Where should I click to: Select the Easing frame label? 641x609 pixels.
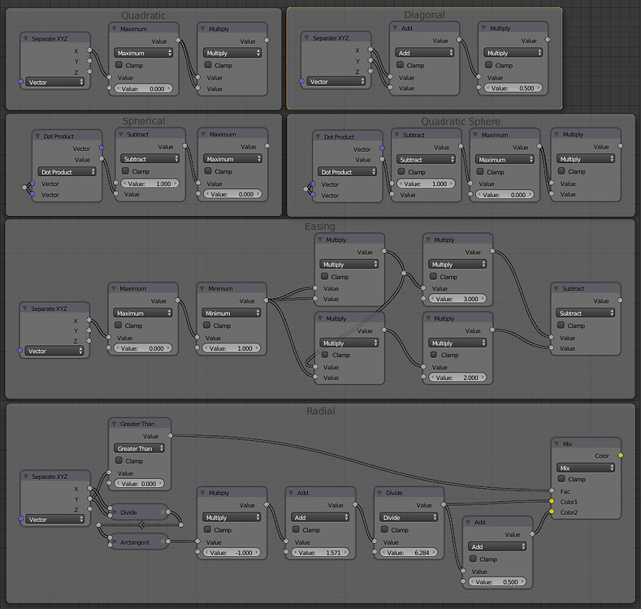(x=320, y=227)
